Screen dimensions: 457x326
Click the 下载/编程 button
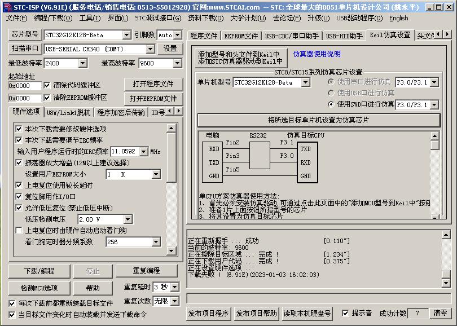pos(39,271)
